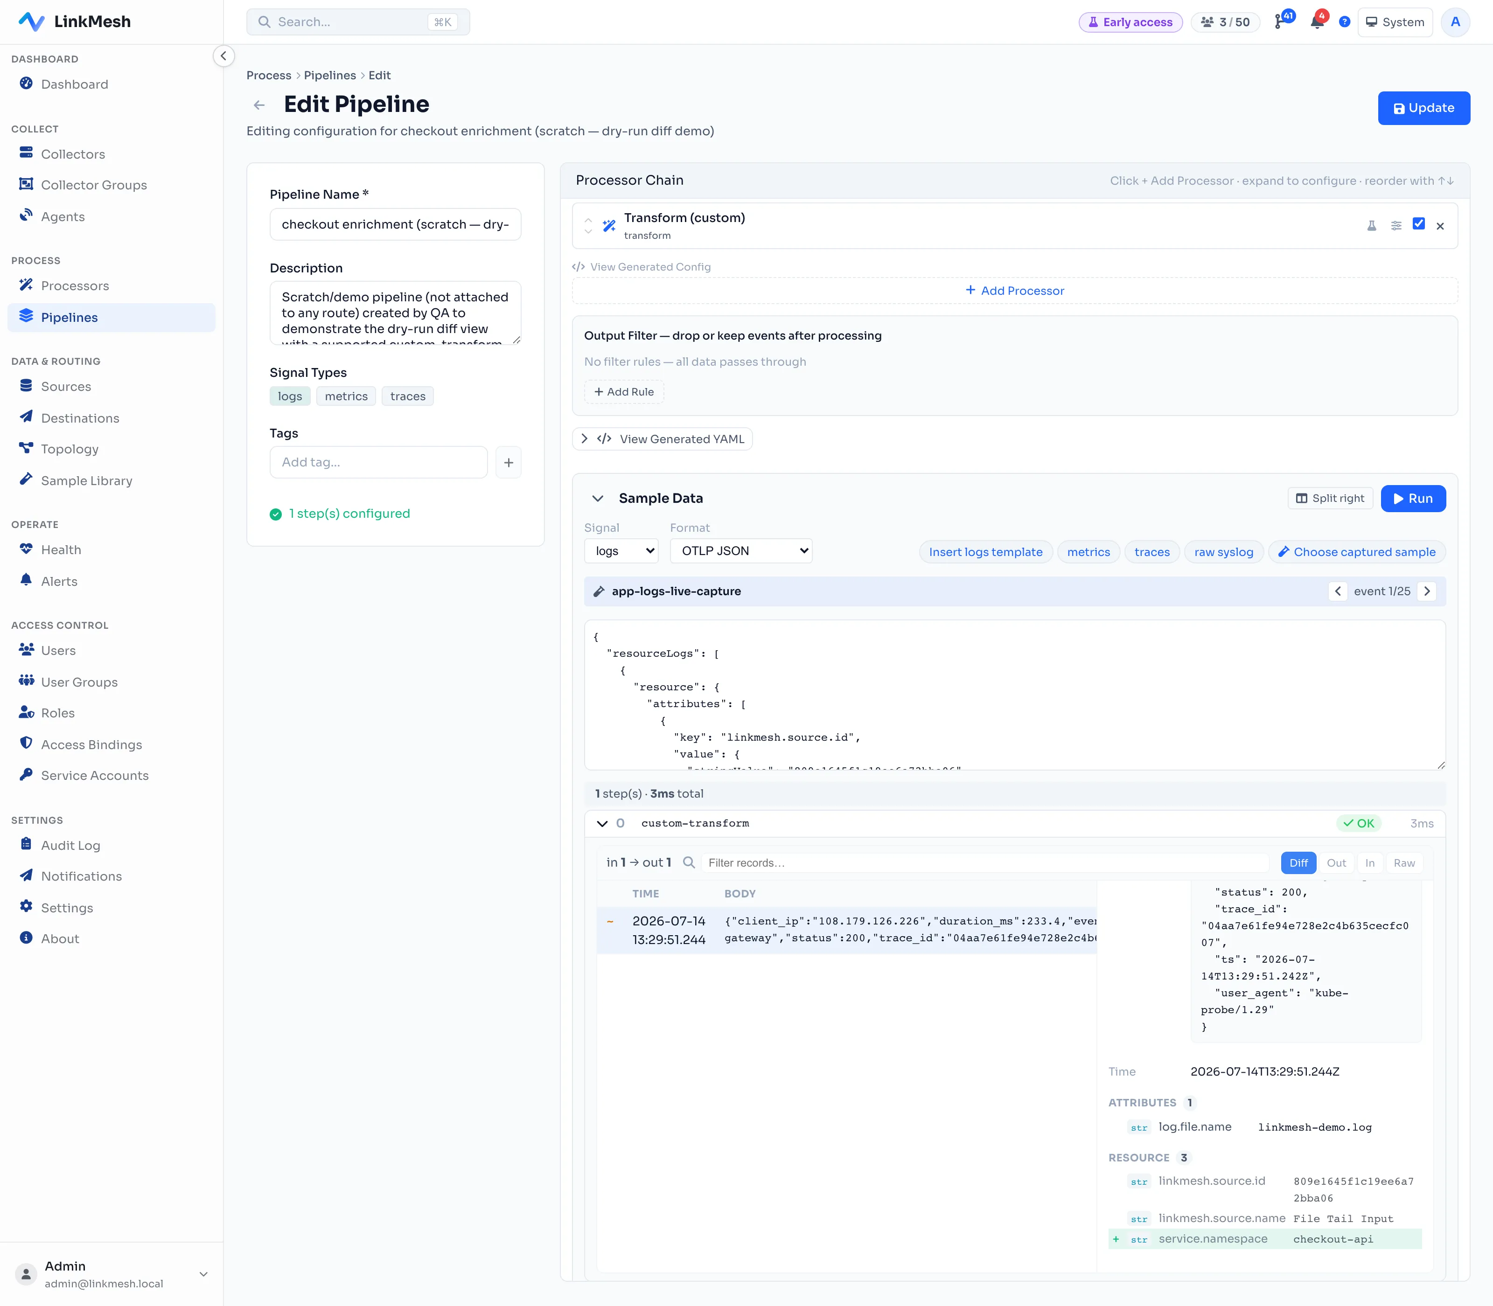Collapse the Sample Data section
1493x1306 pixels.
coord(598,499)
